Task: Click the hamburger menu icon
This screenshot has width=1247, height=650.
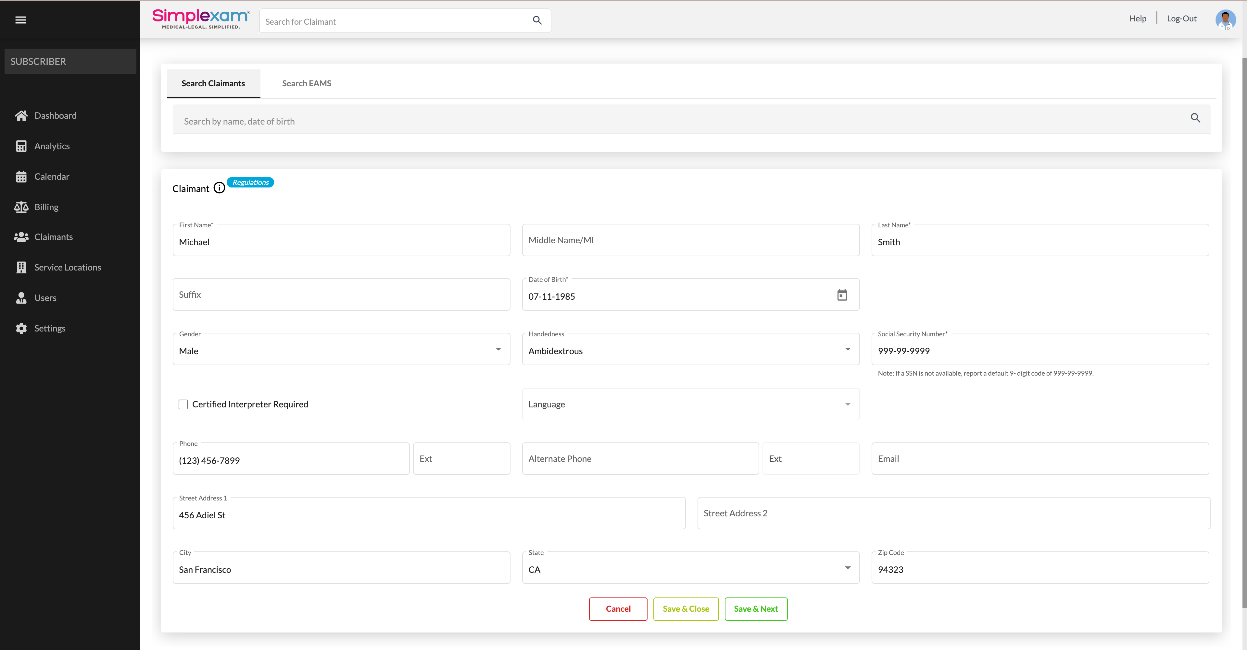Action: (x=20, y=20)
